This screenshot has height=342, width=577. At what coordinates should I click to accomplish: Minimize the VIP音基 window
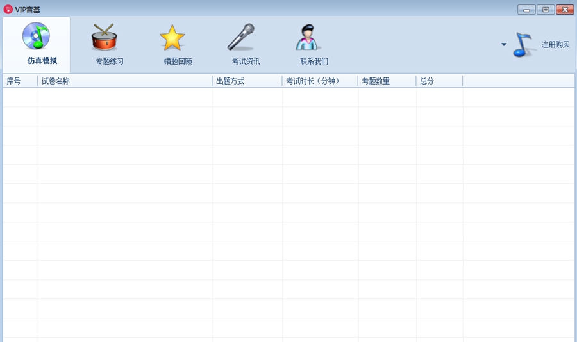(x=526, y=10)
